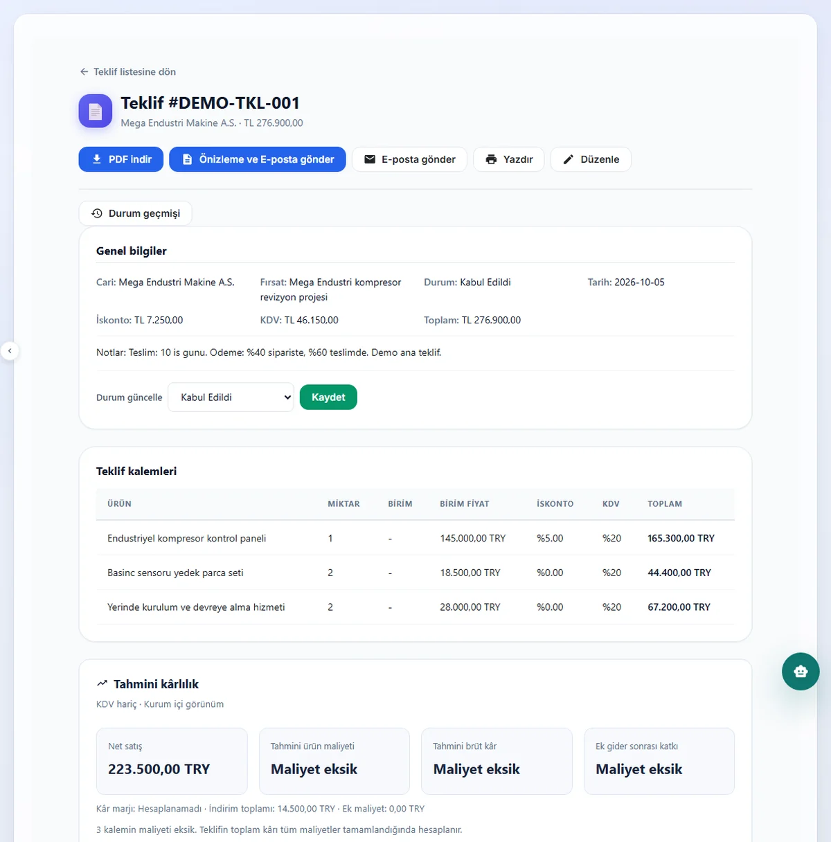Viewport: 831px width, 842px height.
Task: Click the İskonto TL 7.250,00 field
Action: point(140,321)
